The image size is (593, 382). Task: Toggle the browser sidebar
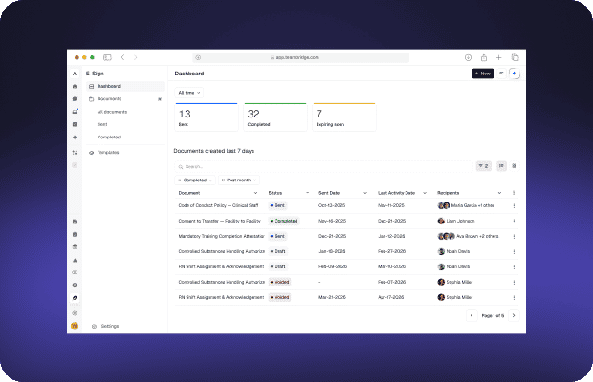click(107, 57)
